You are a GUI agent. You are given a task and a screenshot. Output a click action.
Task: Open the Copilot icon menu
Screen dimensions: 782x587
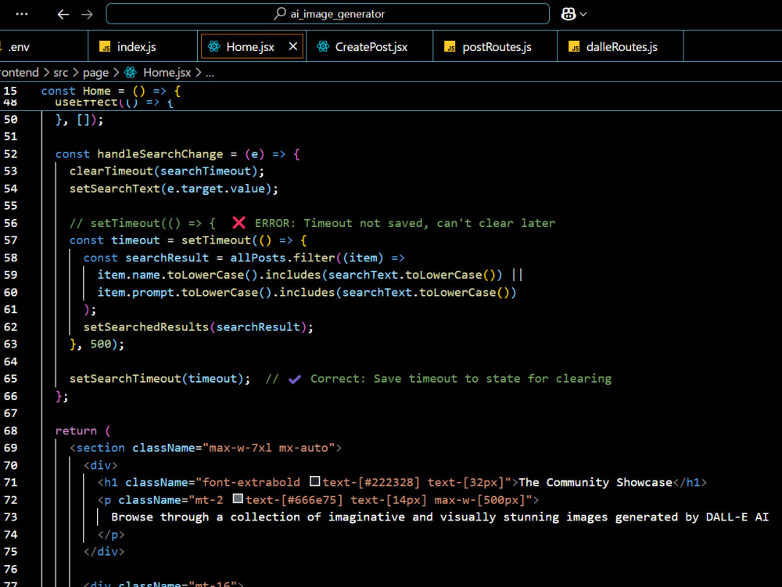click(x=569, y=14)
